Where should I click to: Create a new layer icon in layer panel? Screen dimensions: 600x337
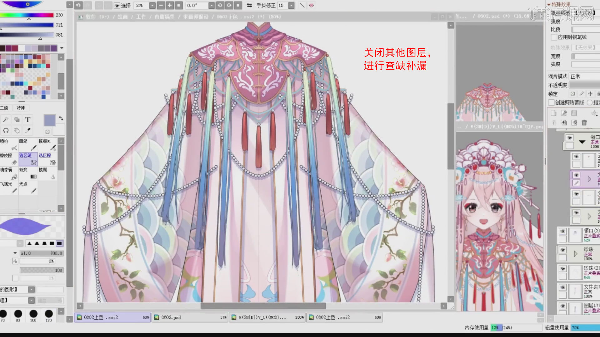point(553,113)
